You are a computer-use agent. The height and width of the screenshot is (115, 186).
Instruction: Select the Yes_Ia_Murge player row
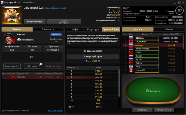coord(153,42)
